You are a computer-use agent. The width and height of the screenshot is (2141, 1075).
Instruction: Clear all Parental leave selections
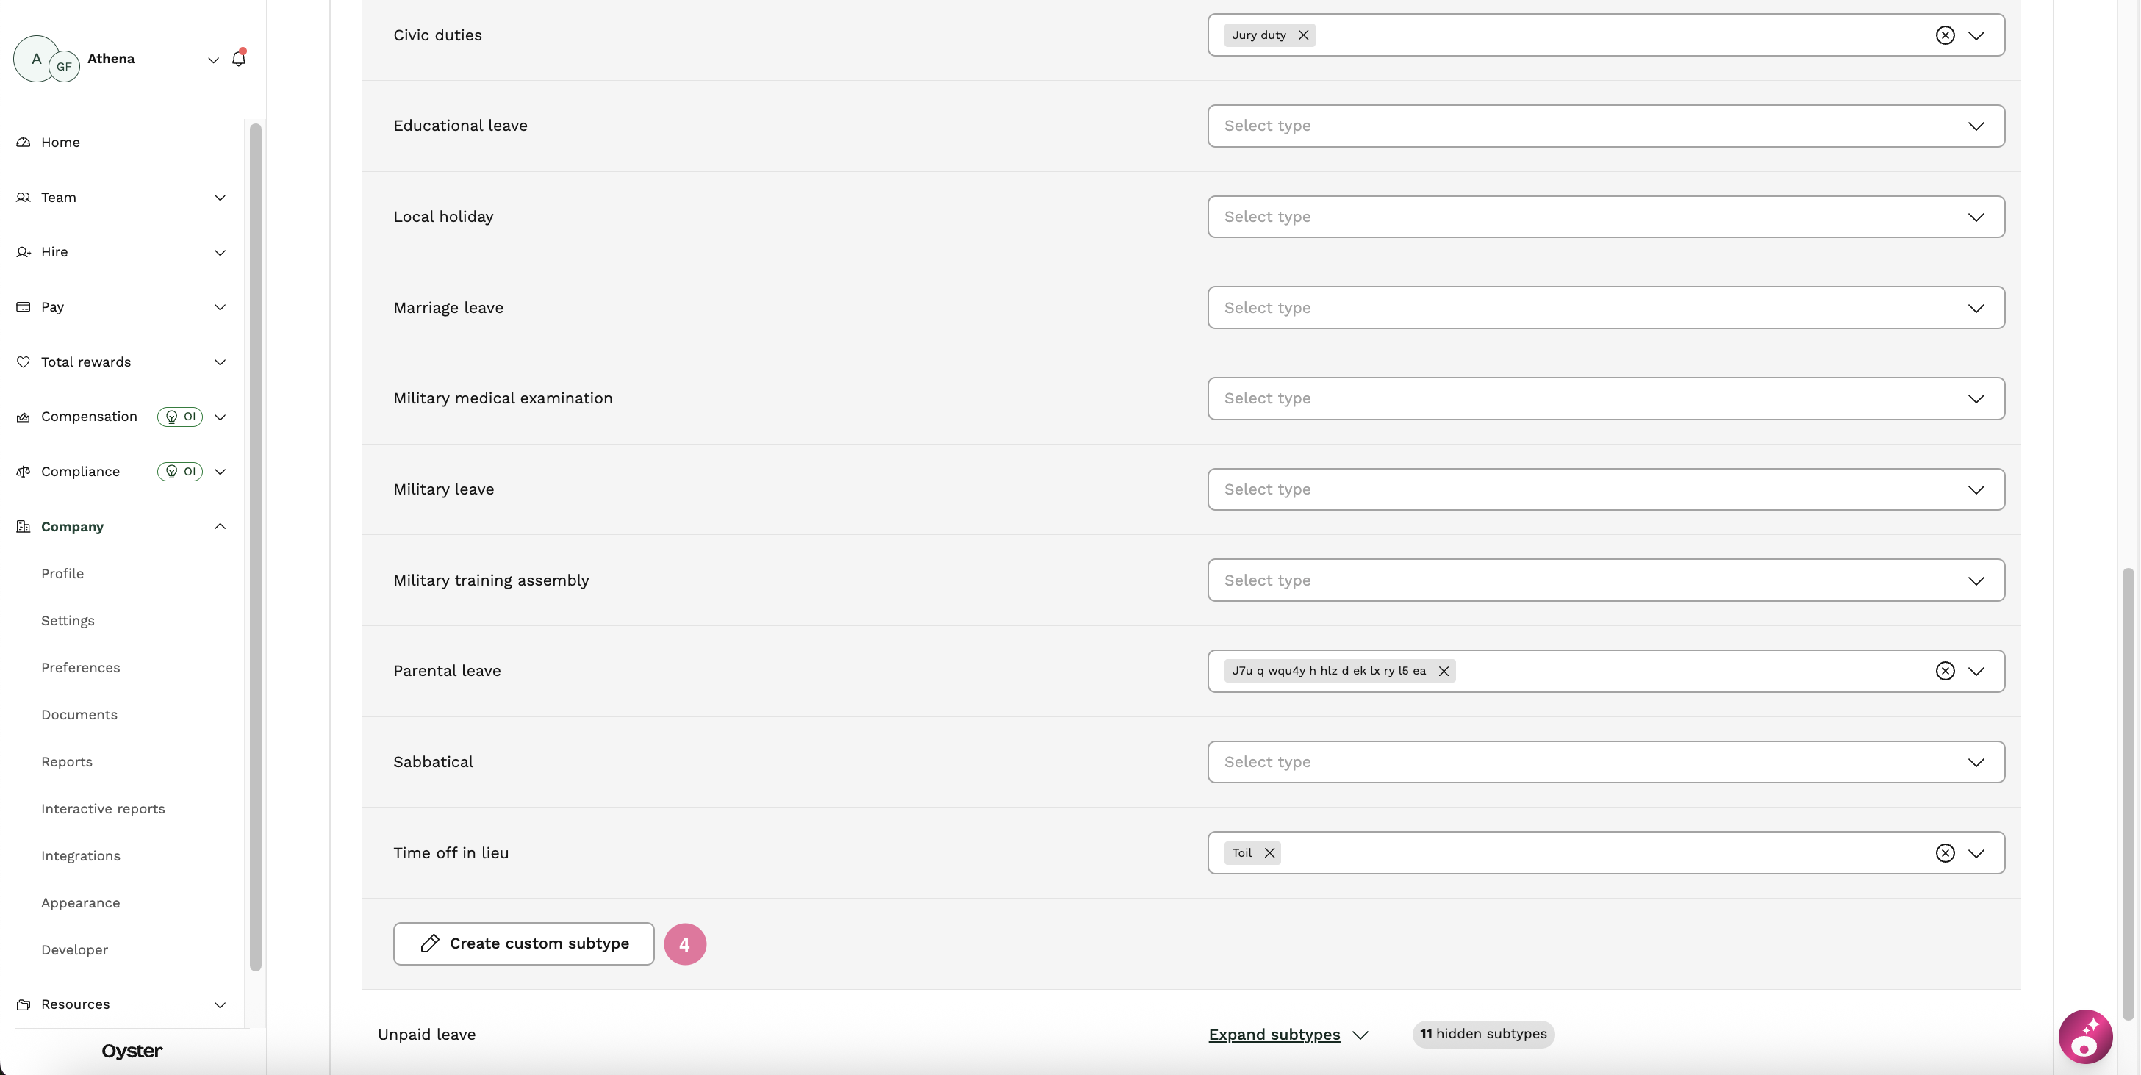coord(1945,672)
